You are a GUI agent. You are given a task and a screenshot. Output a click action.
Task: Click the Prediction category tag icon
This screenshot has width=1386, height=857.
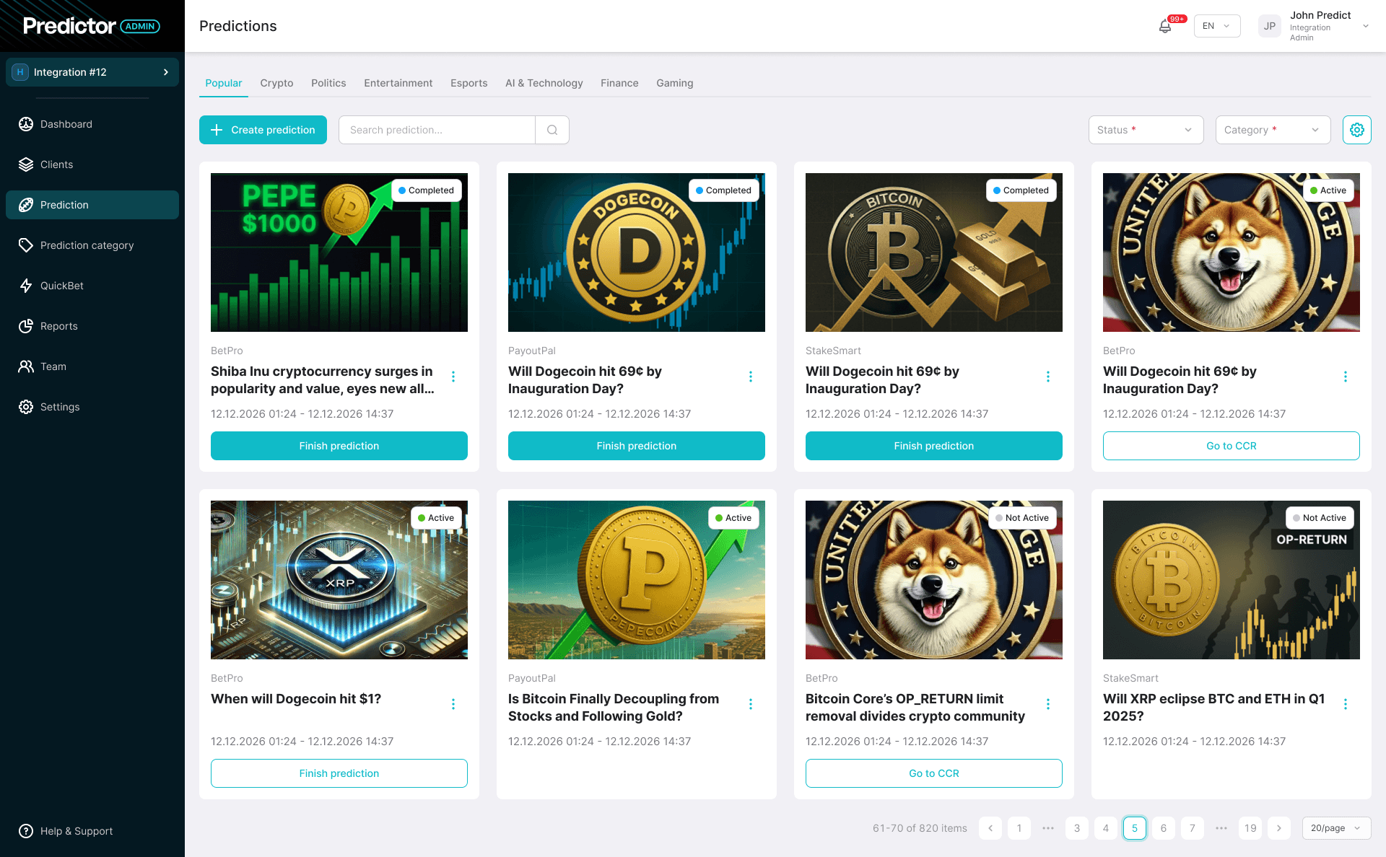pyautogui.click(x=26, y=245)
